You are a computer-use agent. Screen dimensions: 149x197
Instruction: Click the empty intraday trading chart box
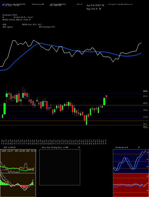[x=60, y=167]
